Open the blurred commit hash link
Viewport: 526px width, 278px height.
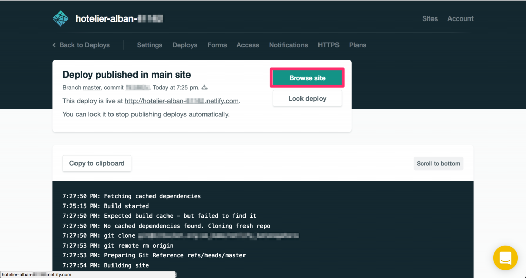(138, 88)
